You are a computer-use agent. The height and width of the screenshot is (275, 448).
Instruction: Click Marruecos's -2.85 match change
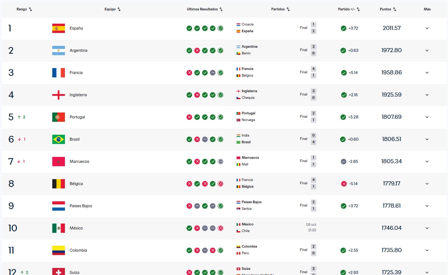pos(353,161)
